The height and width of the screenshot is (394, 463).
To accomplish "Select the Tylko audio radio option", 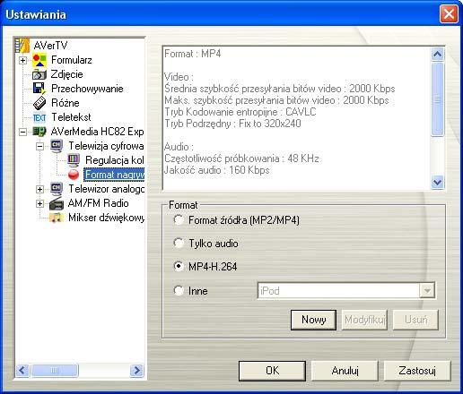I will [179, 243].
